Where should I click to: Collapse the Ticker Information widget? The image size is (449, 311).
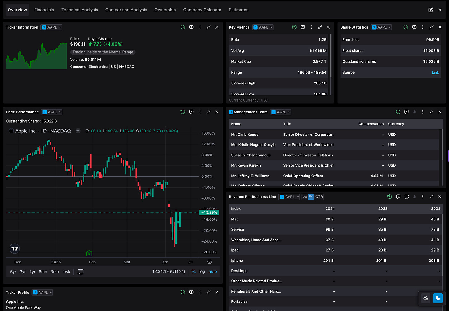point(208,27)
